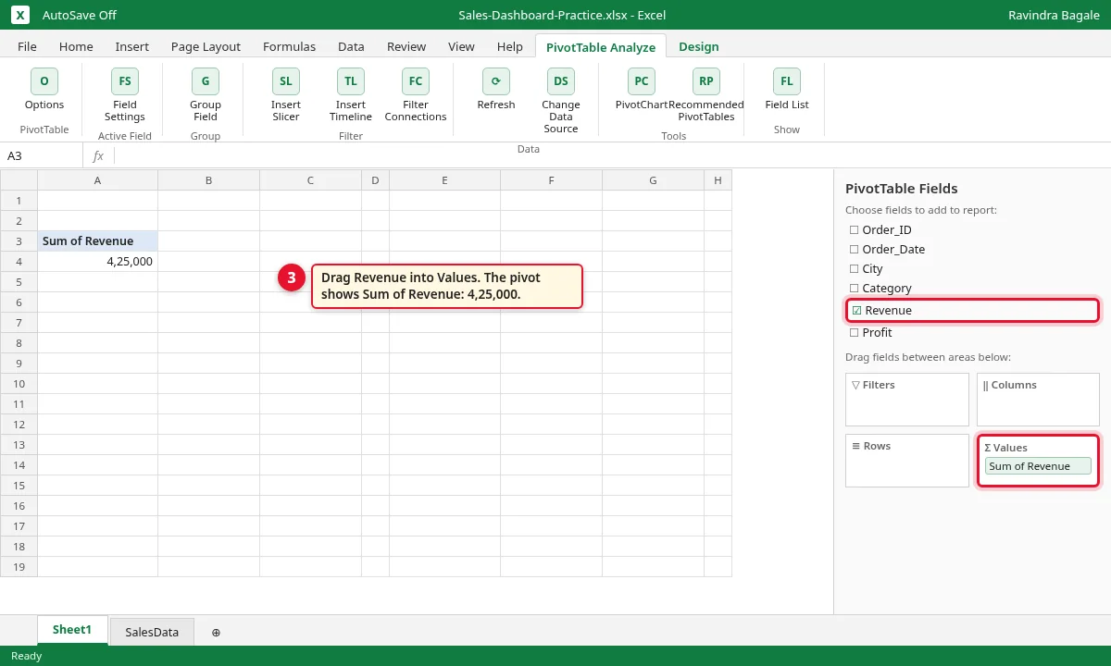Click the user name Ravindra Bagale
This screenshot has width=1111, height=666.
click(x=1054, y=15)
